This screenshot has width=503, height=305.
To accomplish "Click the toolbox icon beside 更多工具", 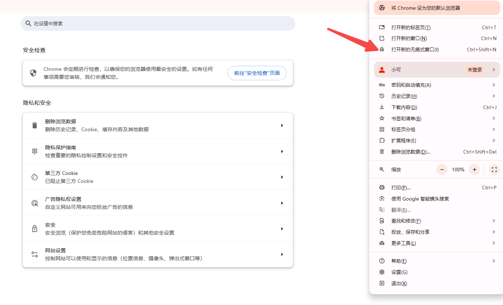I will click(382, 243).
